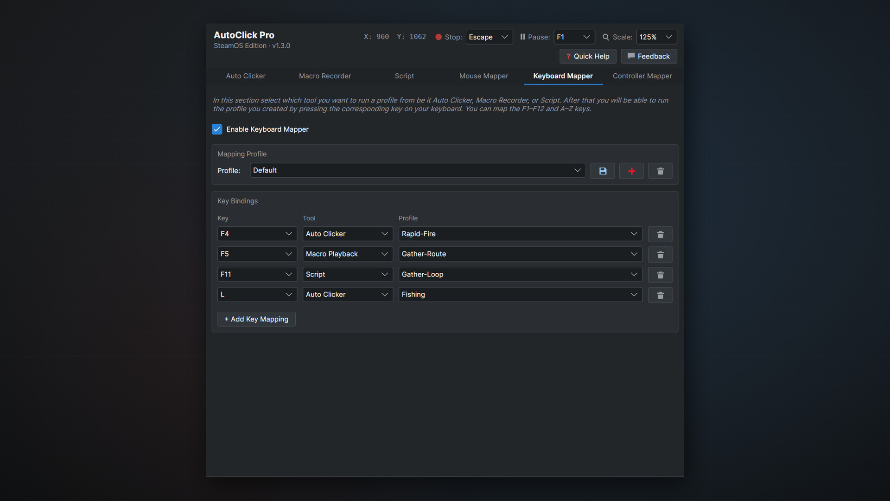Click the Y: 1062 coordinate readout
890x501 pixels.
[x=412, y=37]
